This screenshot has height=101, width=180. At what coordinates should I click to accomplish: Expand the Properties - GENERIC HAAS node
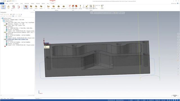tap(3, 20)
